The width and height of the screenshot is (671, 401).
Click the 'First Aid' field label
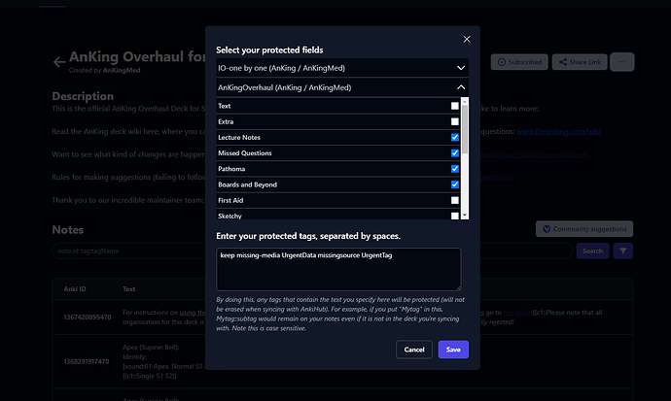point(230,200)
